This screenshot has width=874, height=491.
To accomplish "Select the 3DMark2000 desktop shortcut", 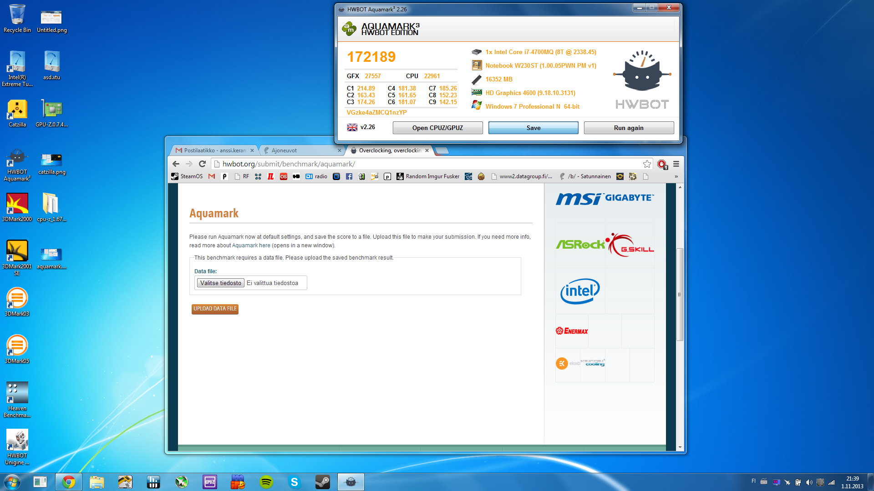I will pos(17,207).
